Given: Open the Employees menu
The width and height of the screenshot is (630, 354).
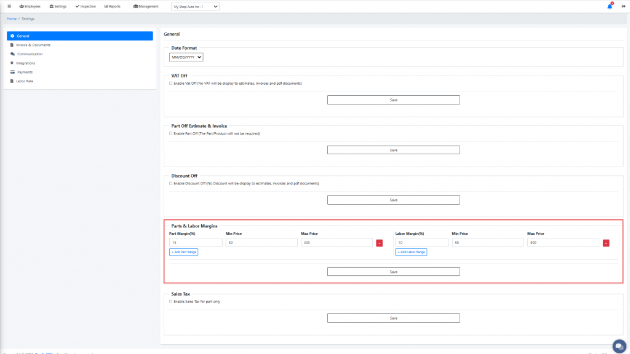Looking at the screenshot, I should 30,6.
